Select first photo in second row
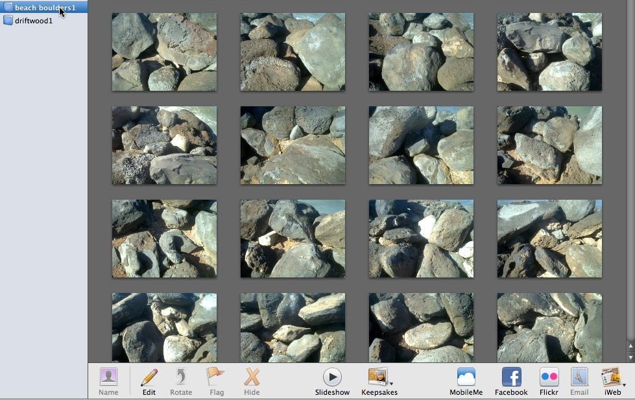Image resolution: width=635 pixels, height=400 pixels. click(x=164, y=145)
